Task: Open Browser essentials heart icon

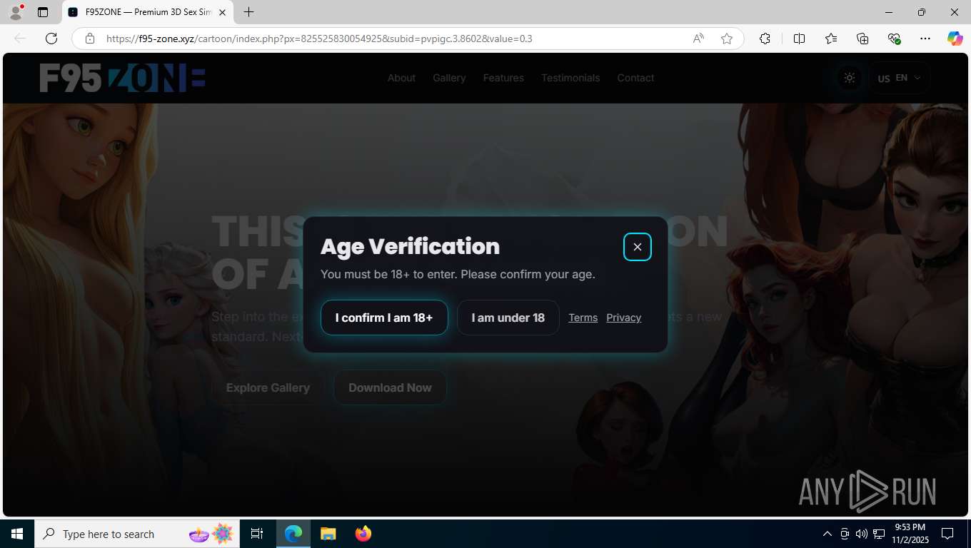Action: coord(894,39)
